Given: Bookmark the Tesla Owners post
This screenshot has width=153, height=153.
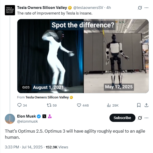Looking at the screenshot, I should (139, 105).
